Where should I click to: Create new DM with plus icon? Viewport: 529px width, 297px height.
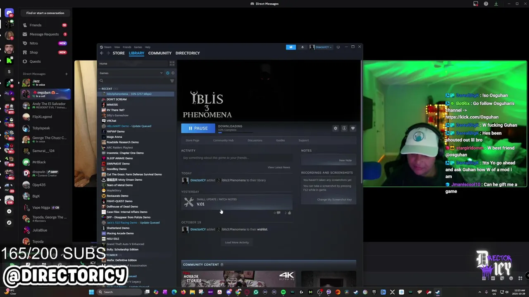(x=66, y=74)
